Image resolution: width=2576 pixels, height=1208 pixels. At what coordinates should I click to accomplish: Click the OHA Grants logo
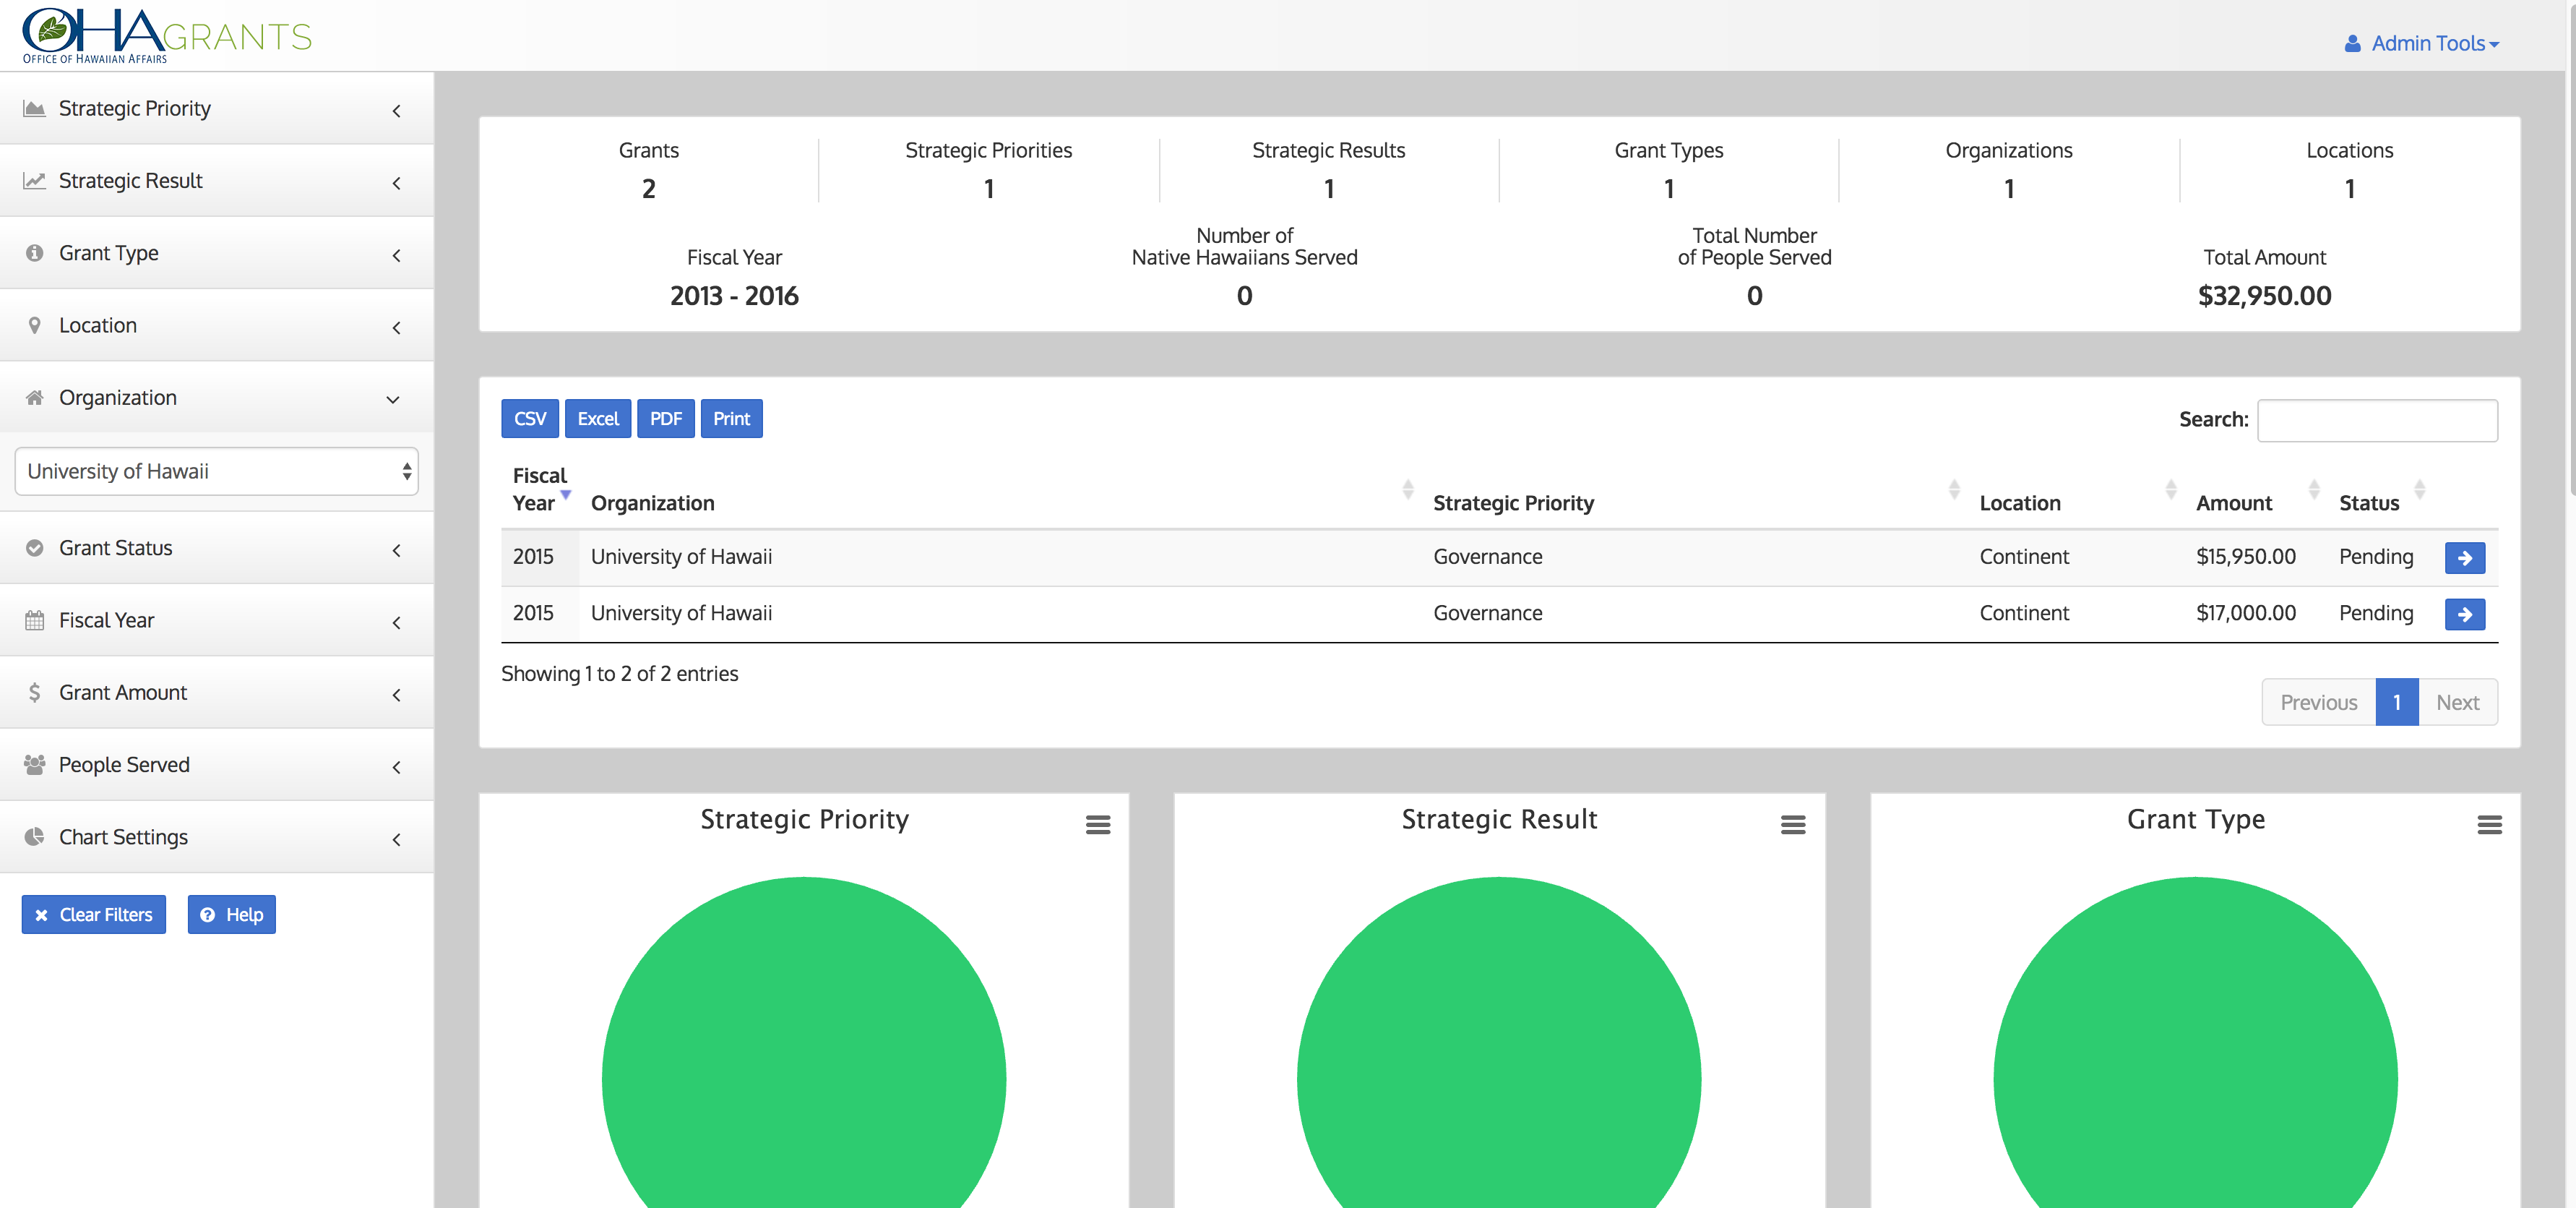point(166,36)
